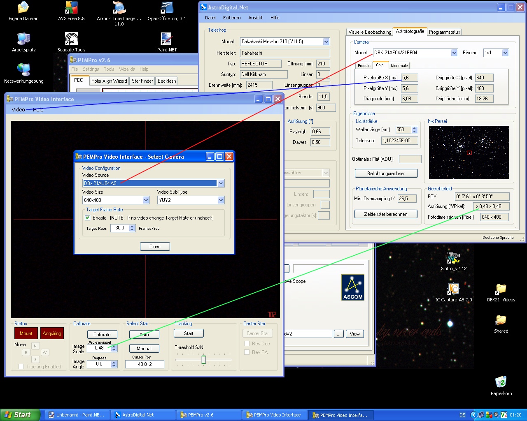The image size is (527, 421).
Task: Click the View button beside browse button
Action: click(355, 334)
